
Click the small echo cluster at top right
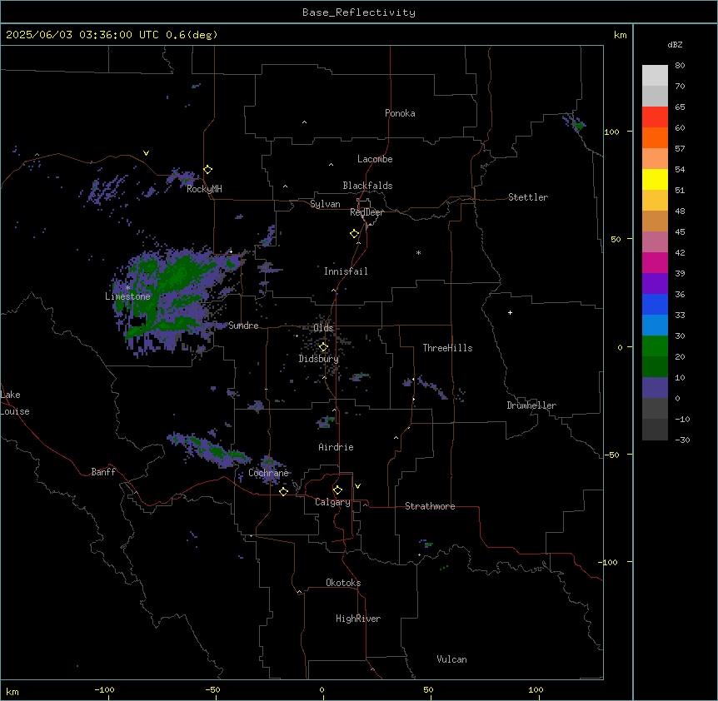click(x=574, y=122)
